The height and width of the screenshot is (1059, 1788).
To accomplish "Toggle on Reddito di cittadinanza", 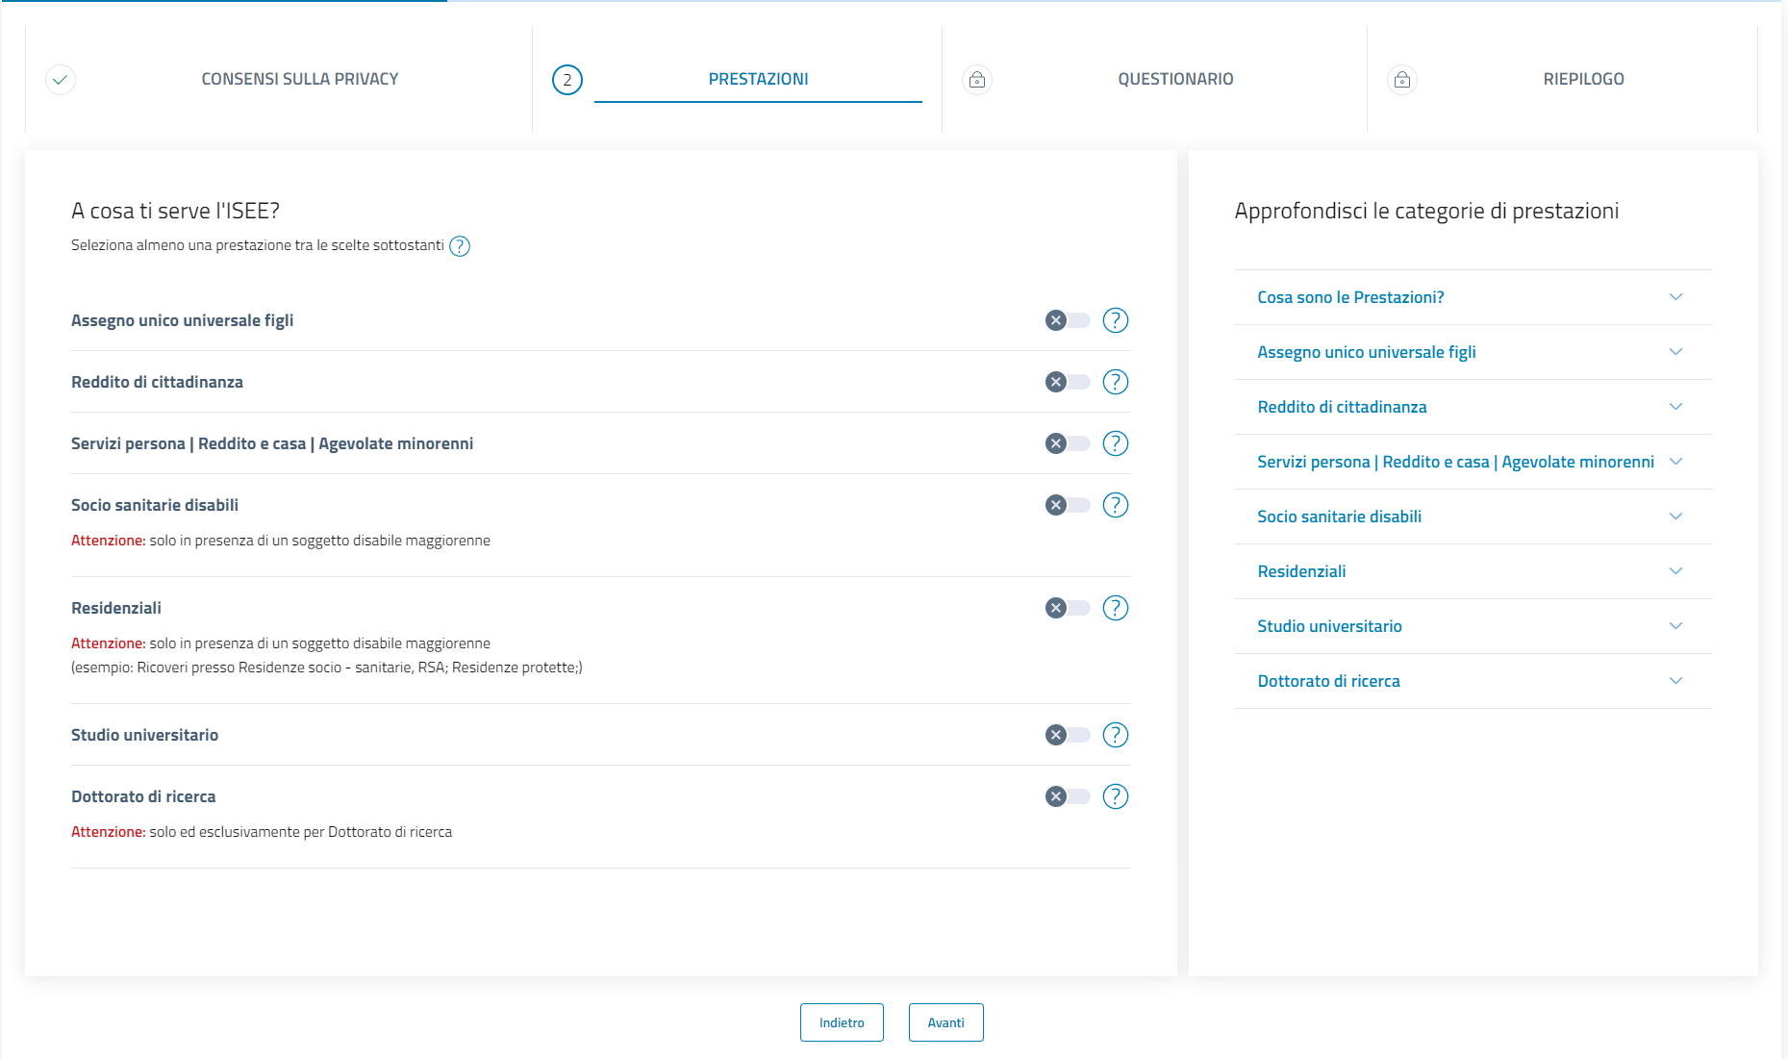I will point(1068,382).
